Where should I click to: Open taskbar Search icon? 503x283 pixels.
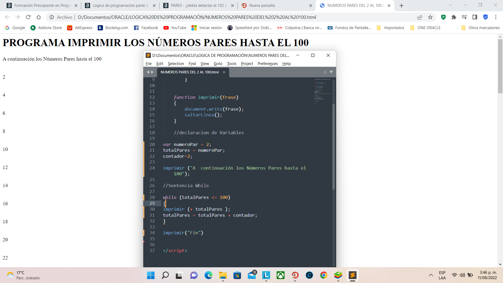[x=165, y=275]
